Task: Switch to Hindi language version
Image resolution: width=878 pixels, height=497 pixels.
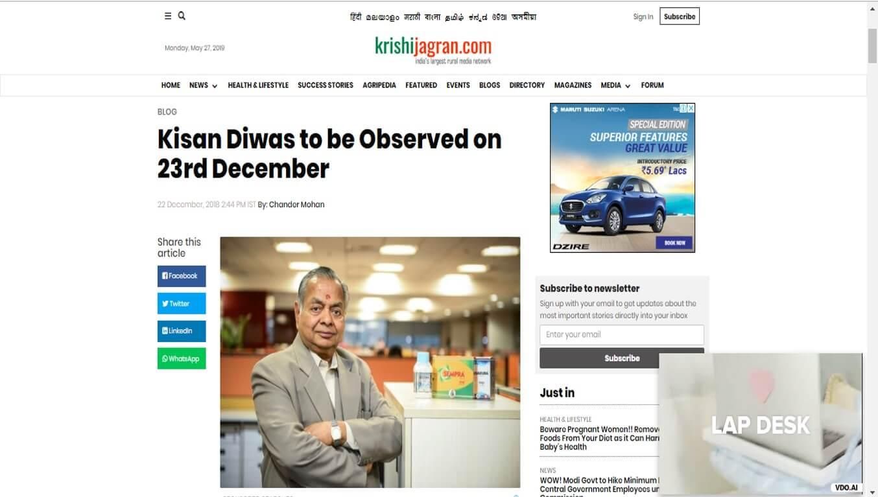Action: [355, 17]
